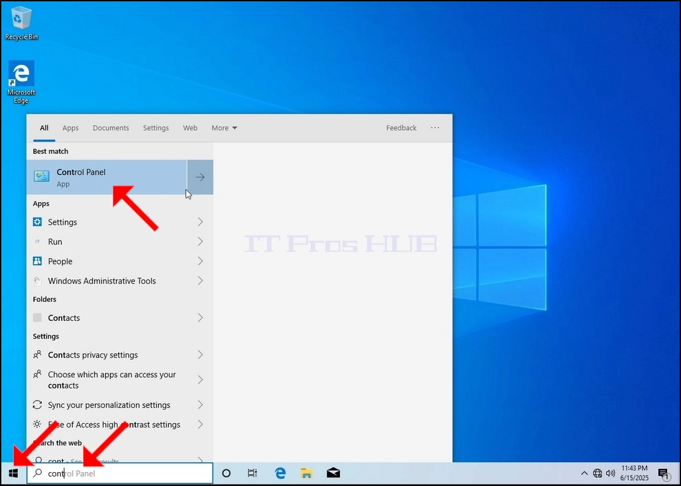Click the Settings gear icon in Apps

pos(37,221)
